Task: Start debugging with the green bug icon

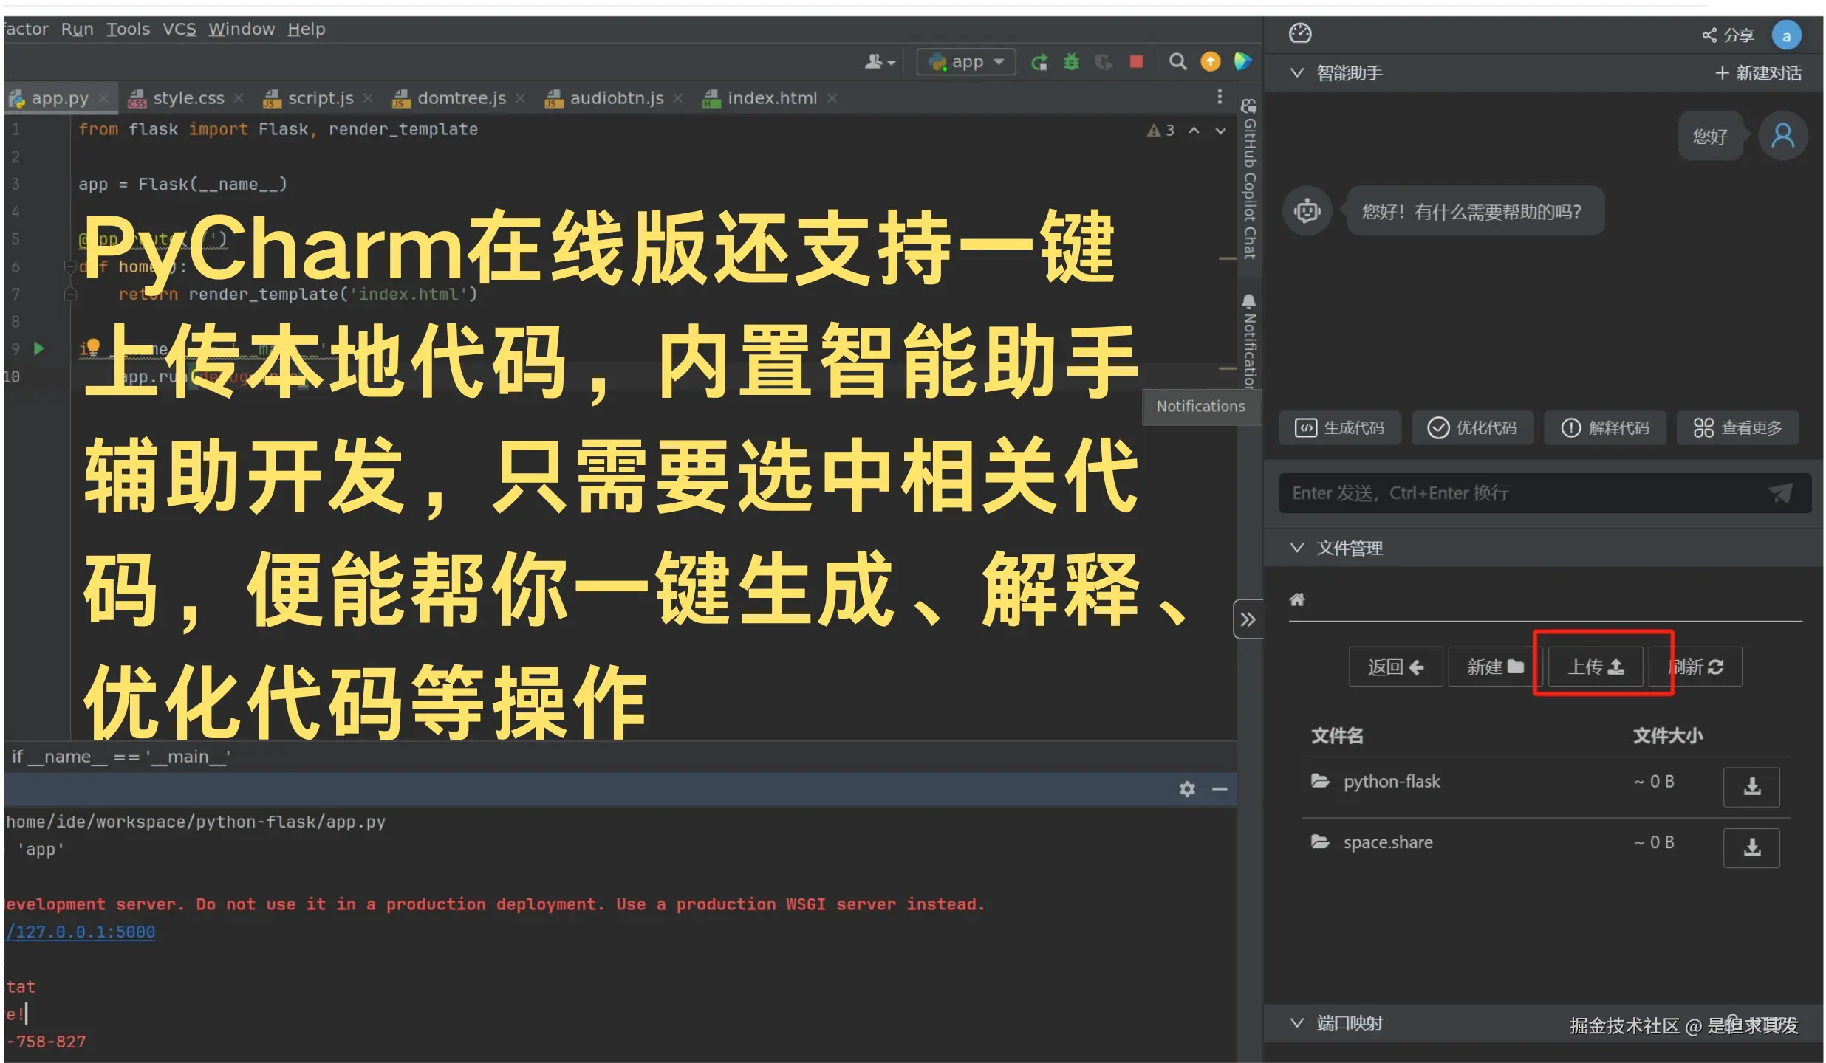Action: click(x=1071, y=62)
